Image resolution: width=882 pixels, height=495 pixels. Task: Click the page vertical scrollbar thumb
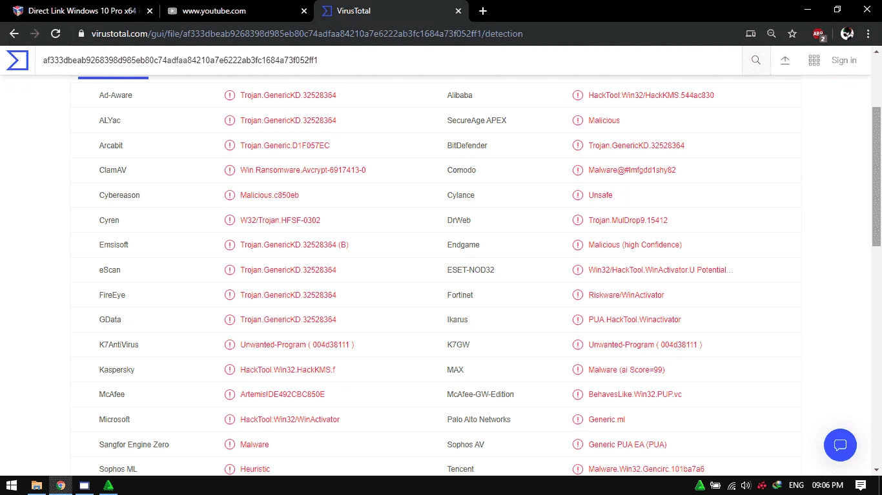point(876,177)
